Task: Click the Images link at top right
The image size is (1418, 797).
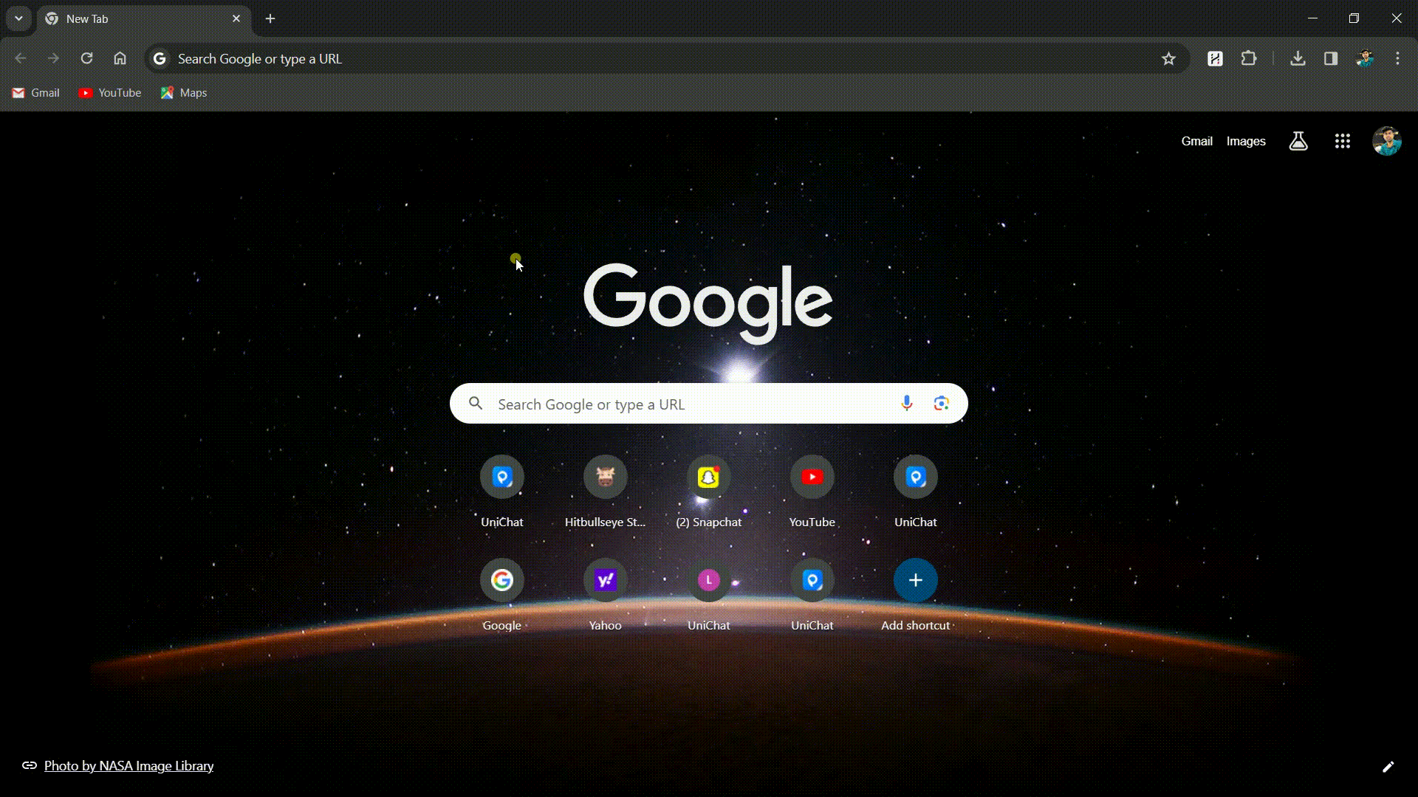Action: click(1245, 141)
